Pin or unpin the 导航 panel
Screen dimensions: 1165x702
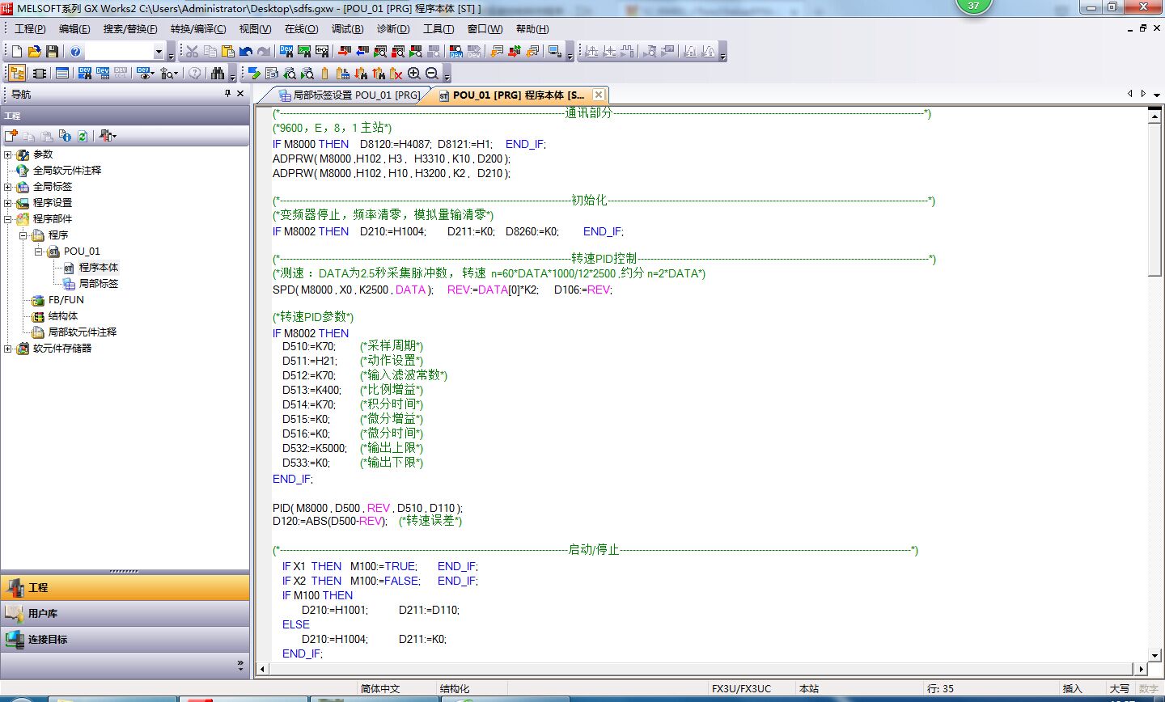(x=228, y=94)
